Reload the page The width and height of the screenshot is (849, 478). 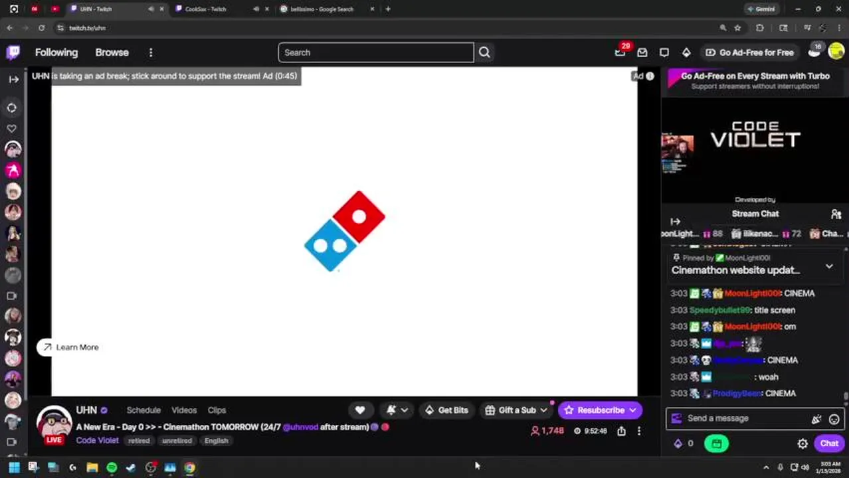(41, 28)
